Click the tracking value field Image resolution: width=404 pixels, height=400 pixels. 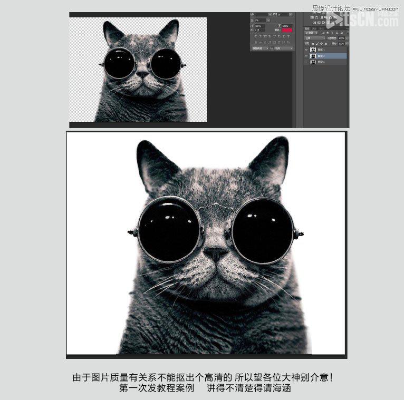click(x=283, y=14)
